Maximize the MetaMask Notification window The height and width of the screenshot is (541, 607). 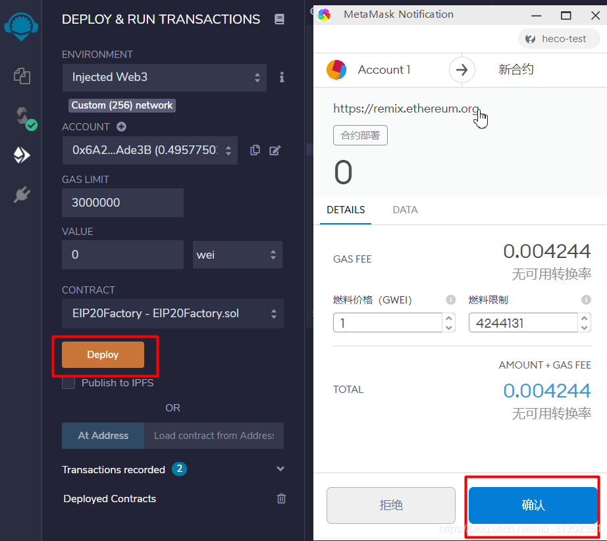(566, 16)
